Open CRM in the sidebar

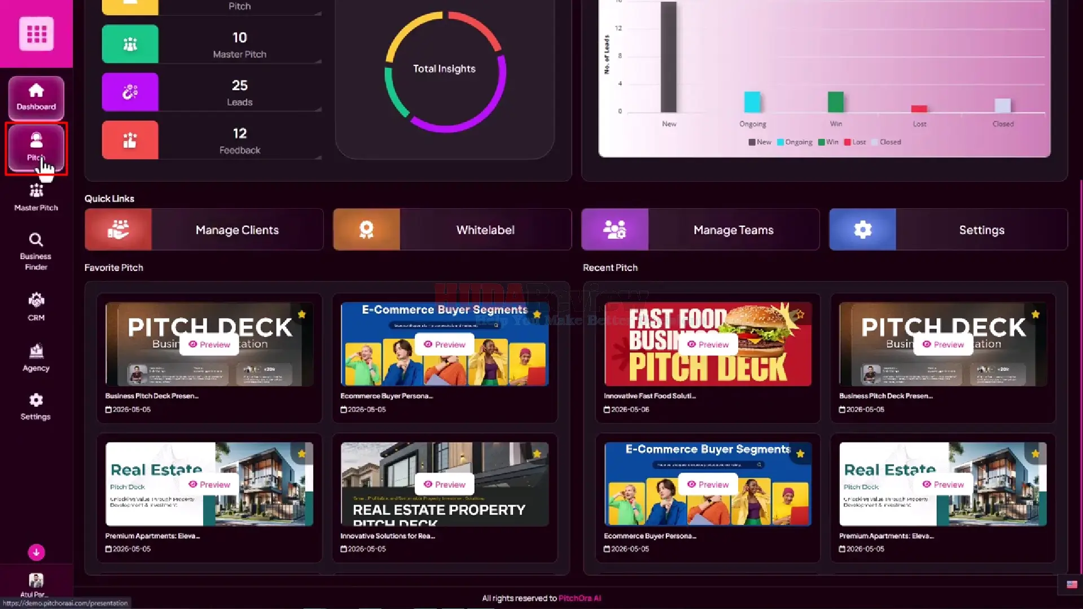pos(36,306)
